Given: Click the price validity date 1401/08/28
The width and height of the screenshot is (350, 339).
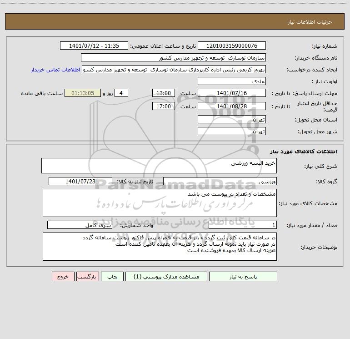Looking at the screenshot, I should point(232,106).
